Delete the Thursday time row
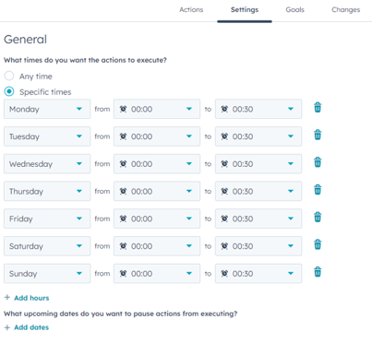The height and width of the screenshot is (343, 372). 318,190
